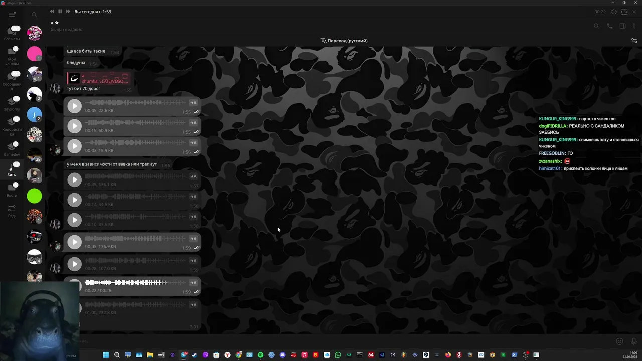Screen dimensions: 642x361
Task: Focus the message input field
Action: (x=346, y=341)
